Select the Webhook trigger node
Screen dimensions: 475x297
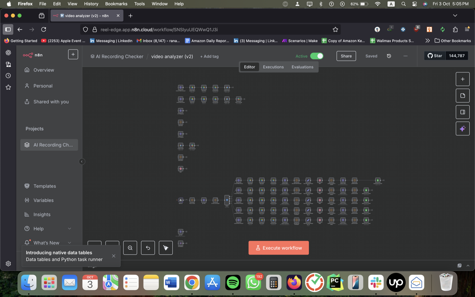tap(180, 200)
